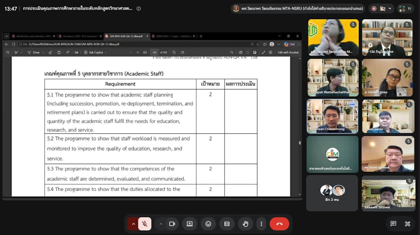The image size is (420, 235).
Task: Leave the call with the red button
Action: pyautogui.click(x=279, y=224)
